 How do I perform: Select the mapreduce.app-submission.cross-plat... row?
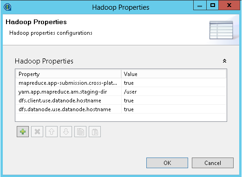pyautogui.click(x=121, y=83)
